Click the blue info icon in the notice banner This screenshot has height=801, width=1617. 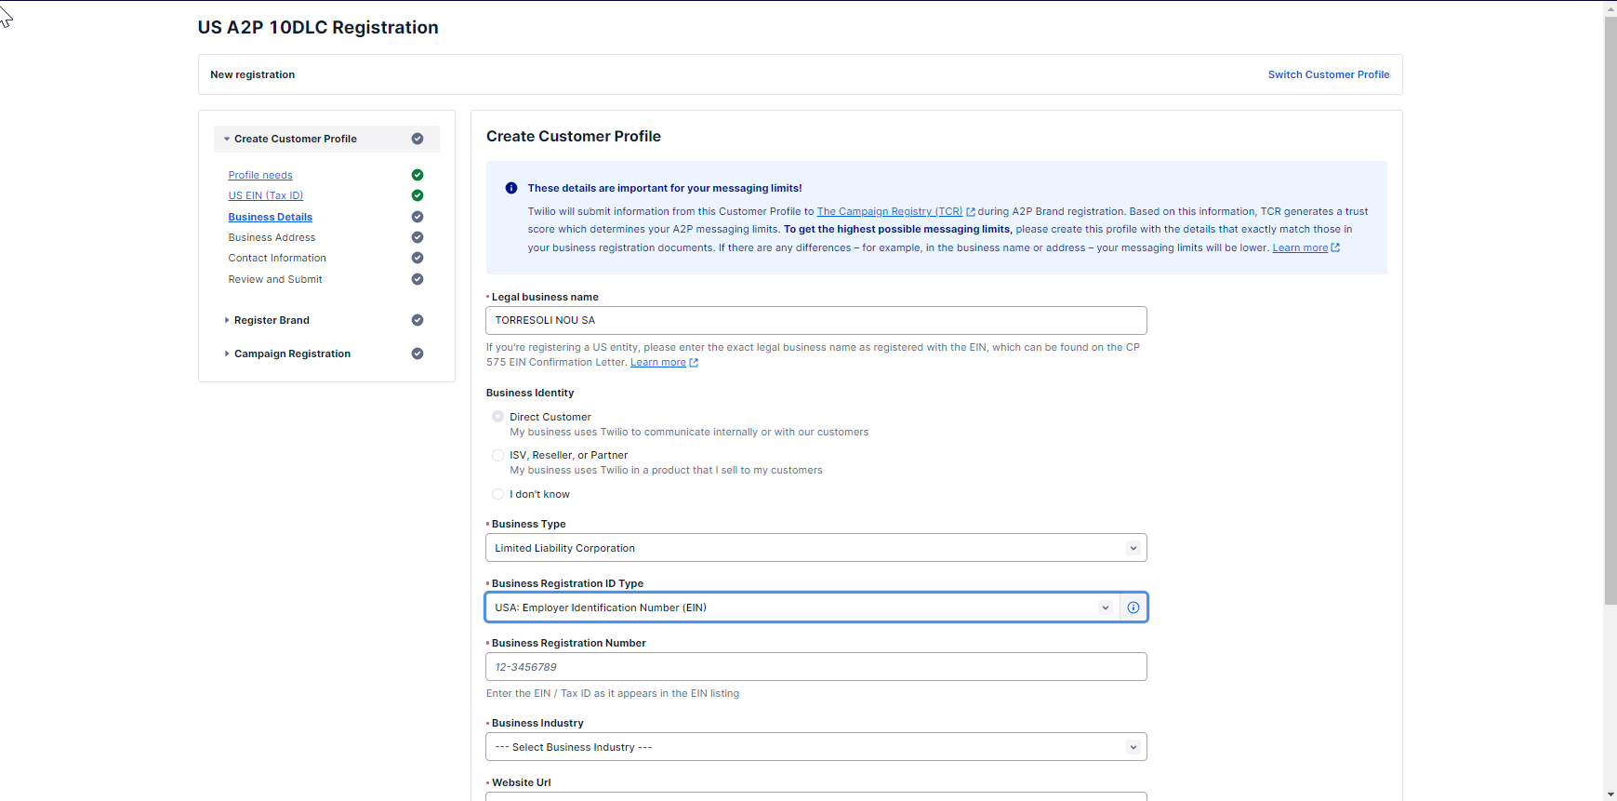[x=510, y=188]
